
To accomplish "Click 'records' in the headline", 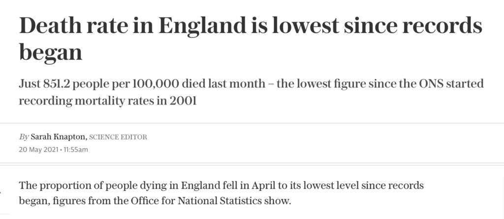I will [442, 26].
